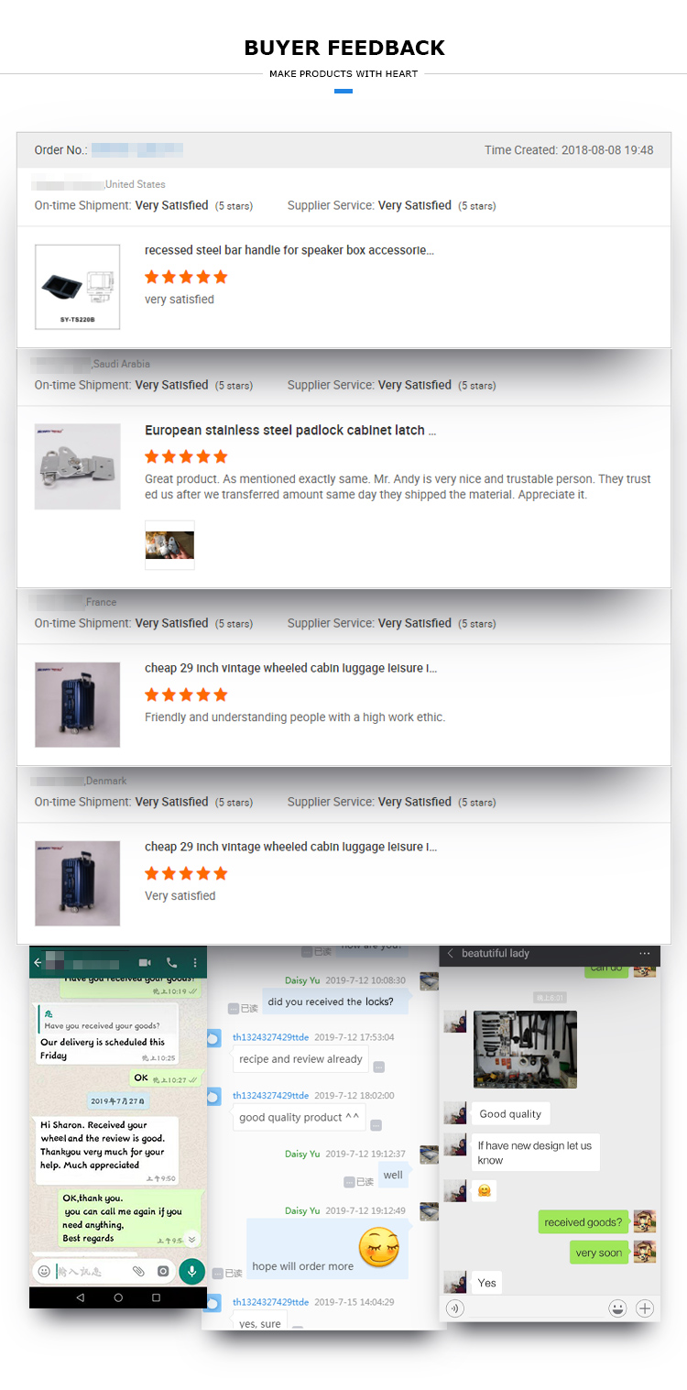Tap the smiley emoji button in WeChat bar
Viewport: 687px width, 1390px height.
618,1308
